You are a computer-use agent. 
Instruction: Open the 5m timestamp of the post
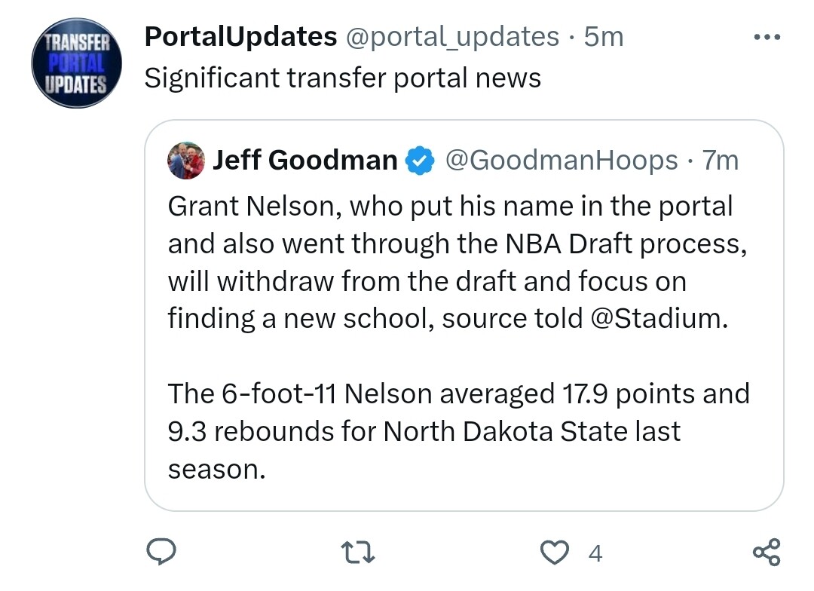604,36
